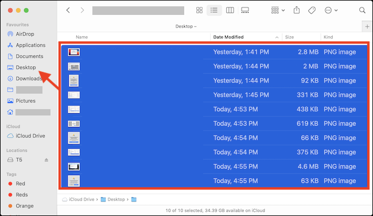
Task: Click Desktop folder in the path bar
Action: pos(112,199)
